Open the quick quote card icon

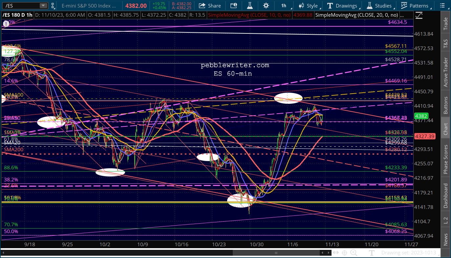pos(233,6)
